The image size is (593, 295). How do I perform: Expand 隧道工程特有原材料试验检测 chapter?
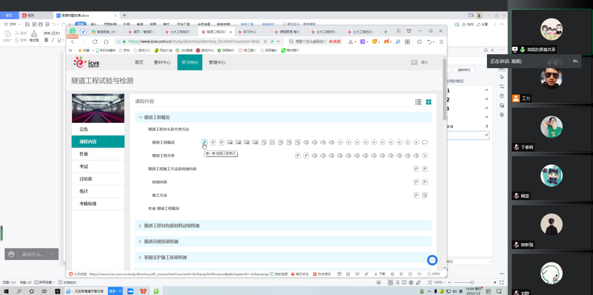[140, 226]
